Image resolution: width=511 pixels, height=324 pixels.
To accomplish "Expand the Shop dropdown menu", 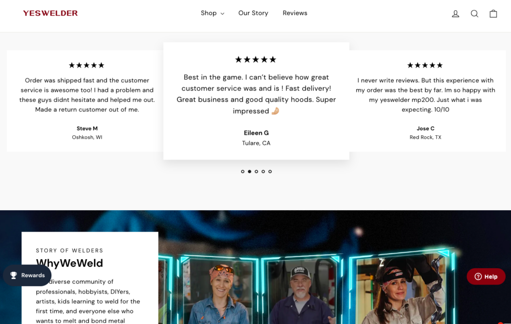I will [x=213, y=13].
